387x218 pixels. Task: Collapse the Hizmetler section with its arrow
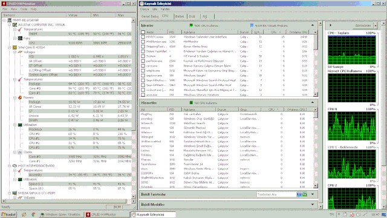tap(313, 102)
